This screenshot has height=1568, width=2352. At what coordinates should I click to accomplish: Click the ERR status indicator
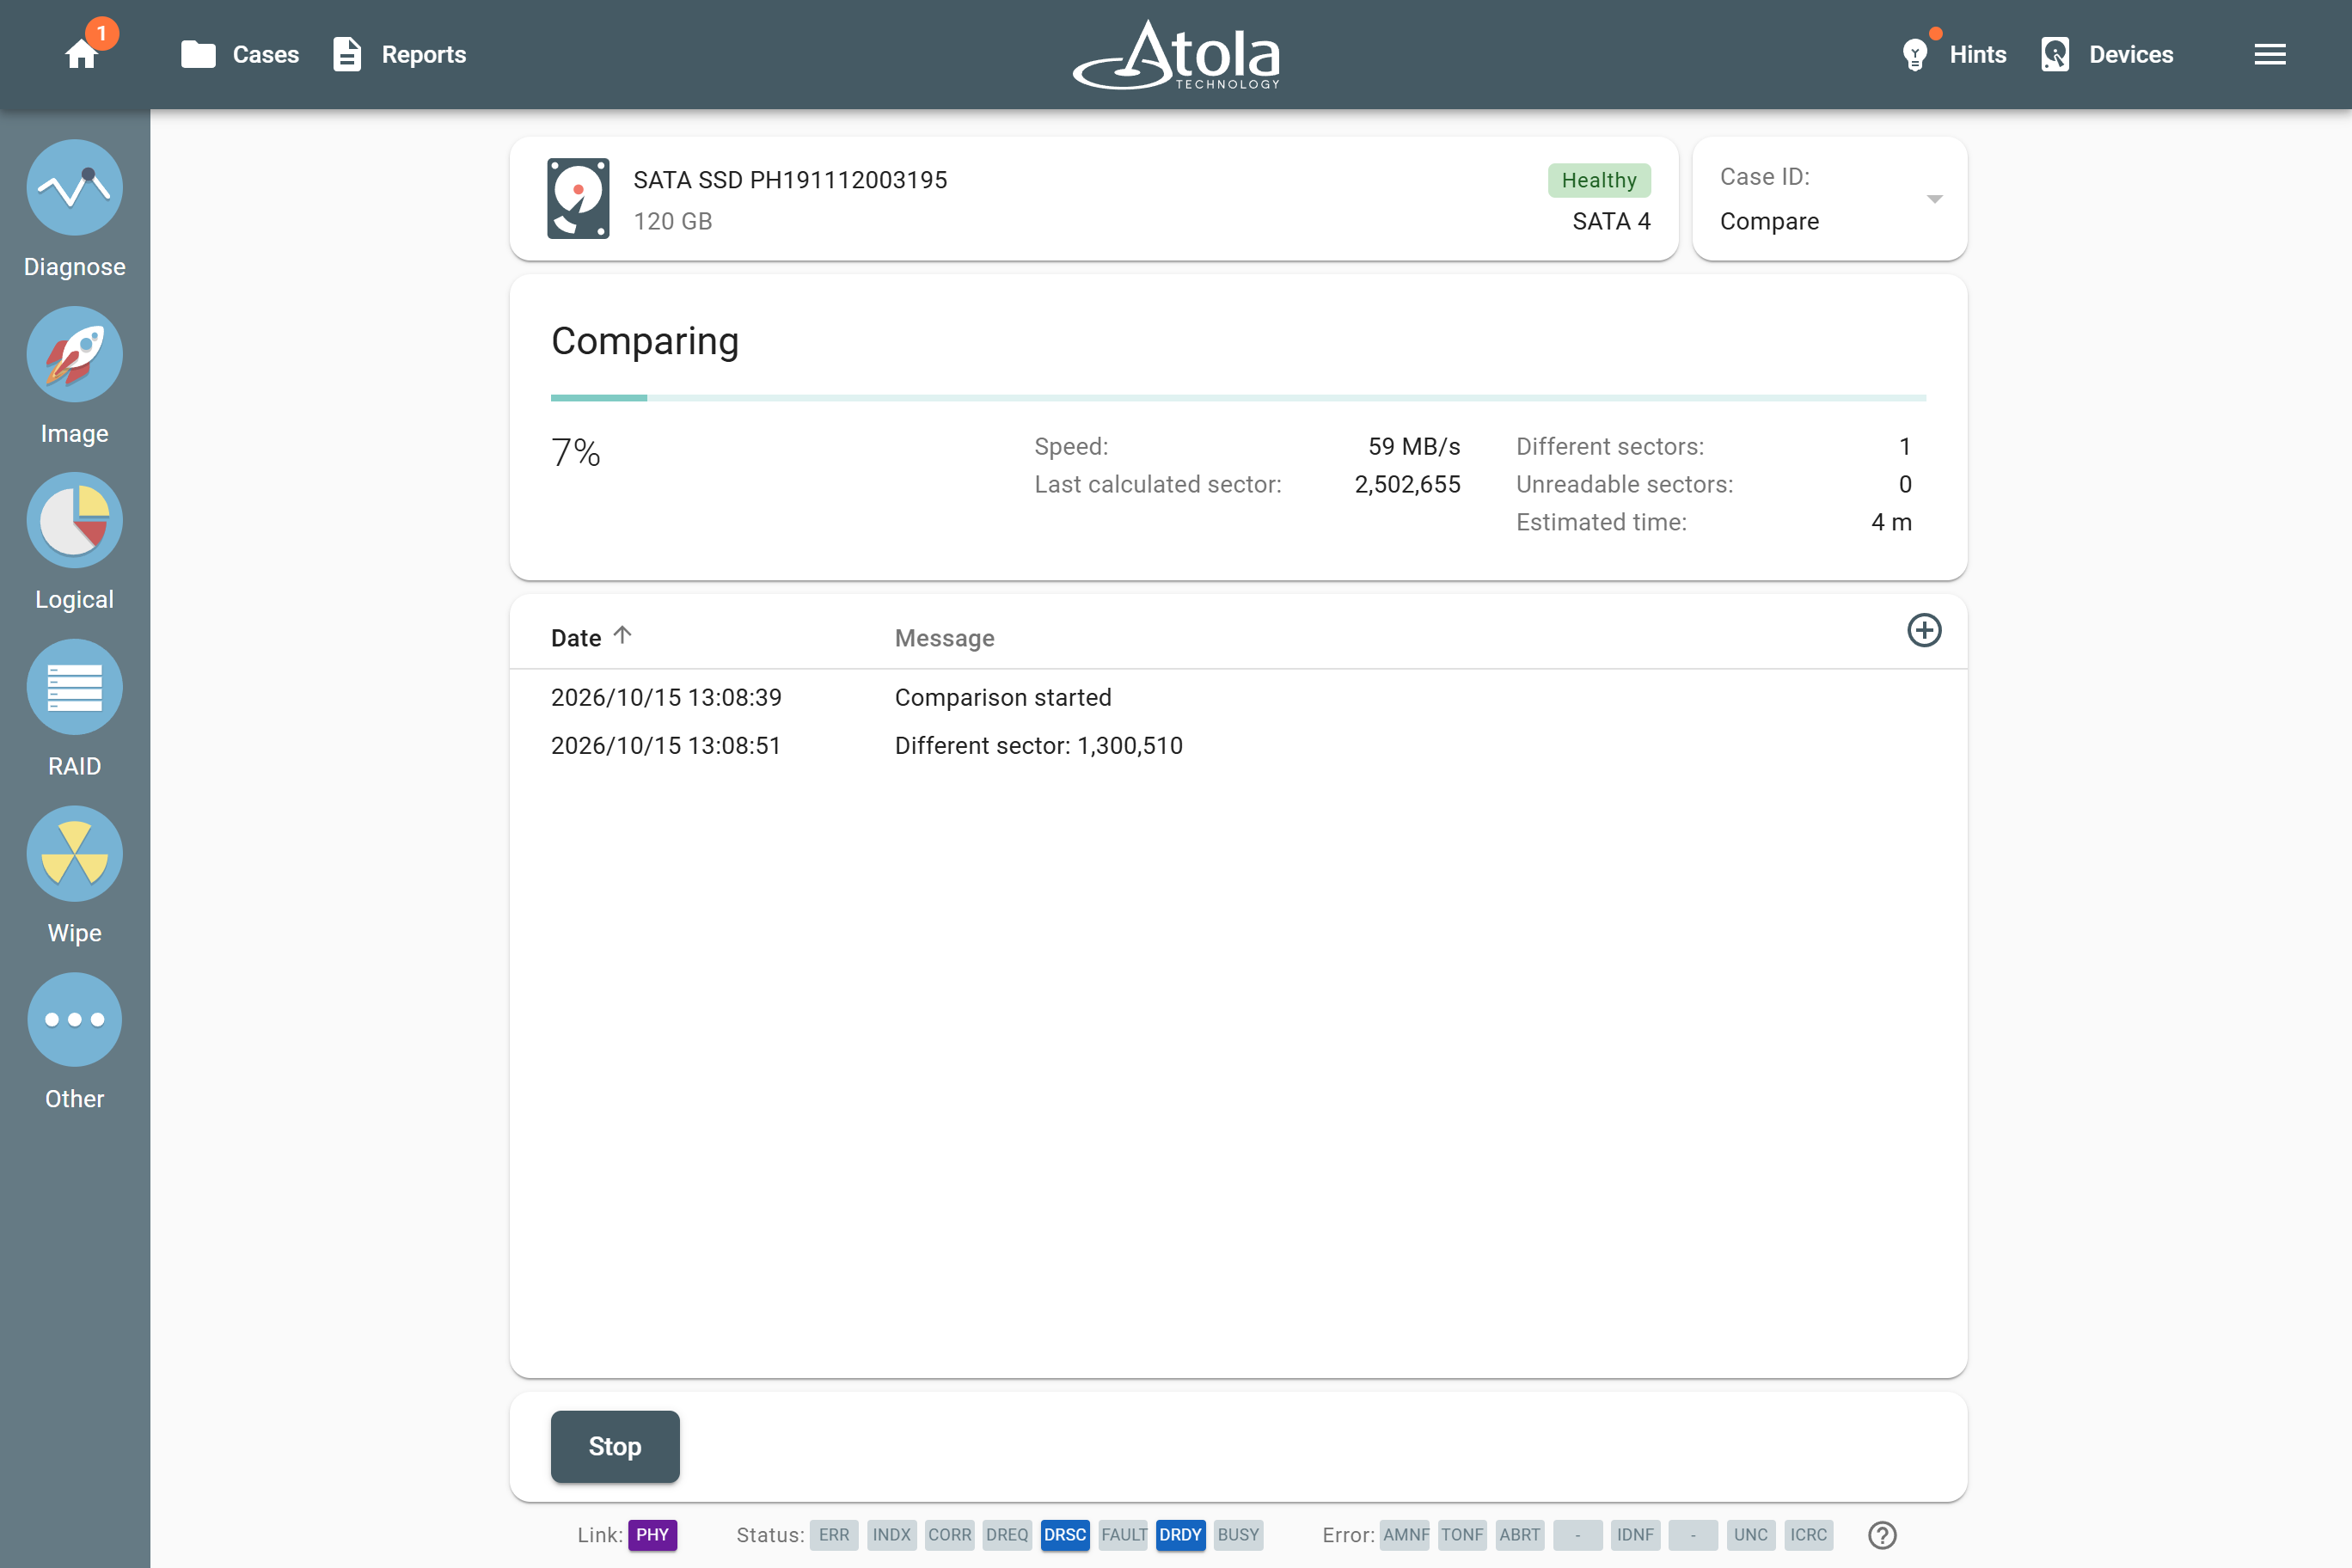pos(833,1534)
